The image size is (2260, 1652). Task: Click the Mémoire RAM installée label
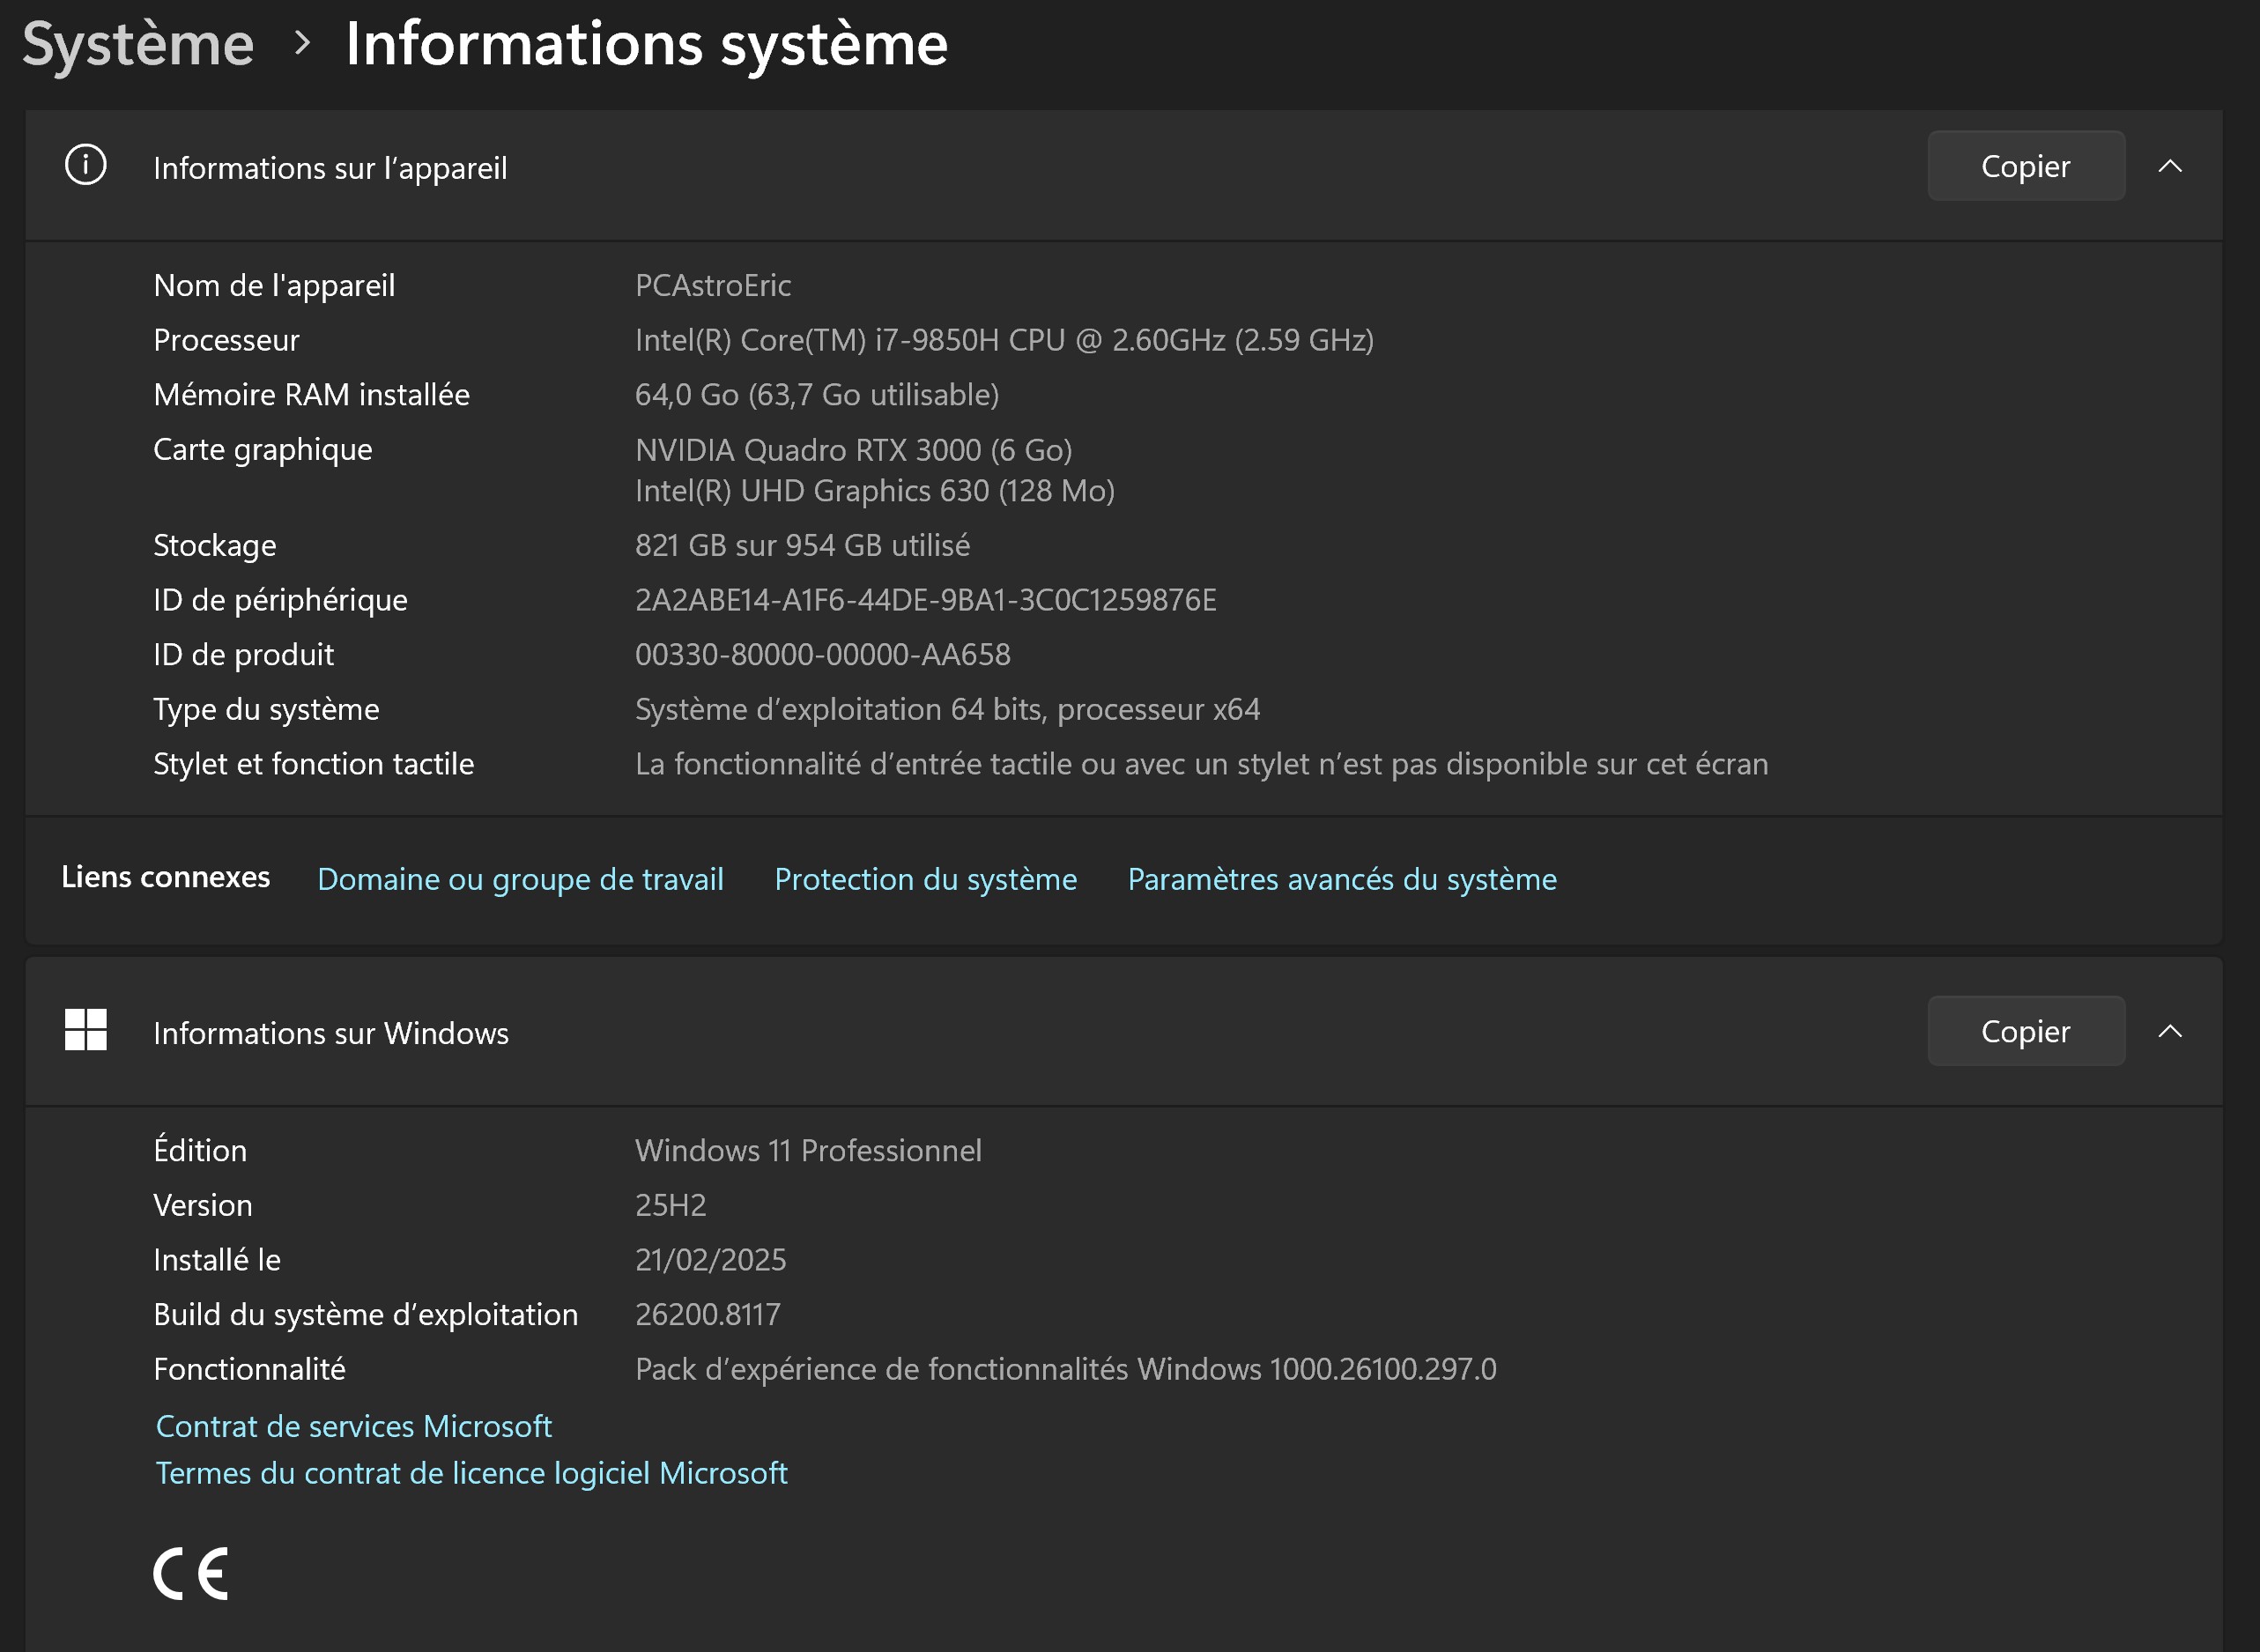[311, 395]
